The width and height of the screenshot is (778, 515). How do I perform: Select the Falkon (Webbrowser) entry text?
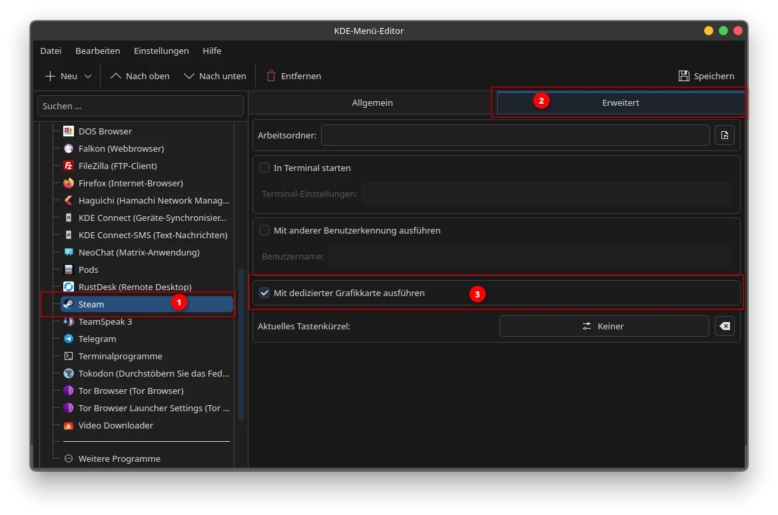[121, 148]
